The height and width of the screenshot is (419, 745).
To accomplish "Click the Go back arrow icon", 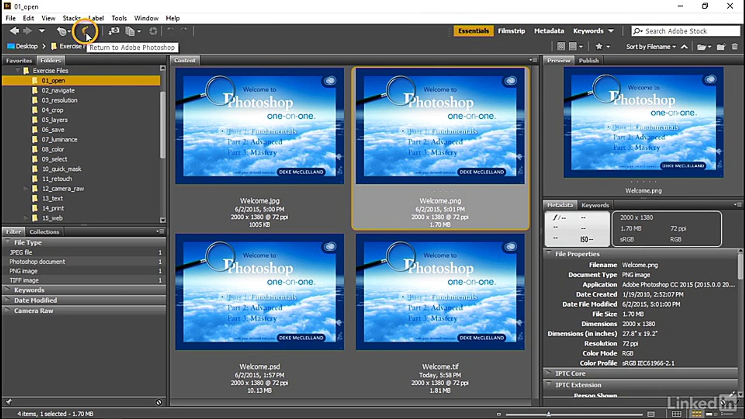I will pos(14,31).
